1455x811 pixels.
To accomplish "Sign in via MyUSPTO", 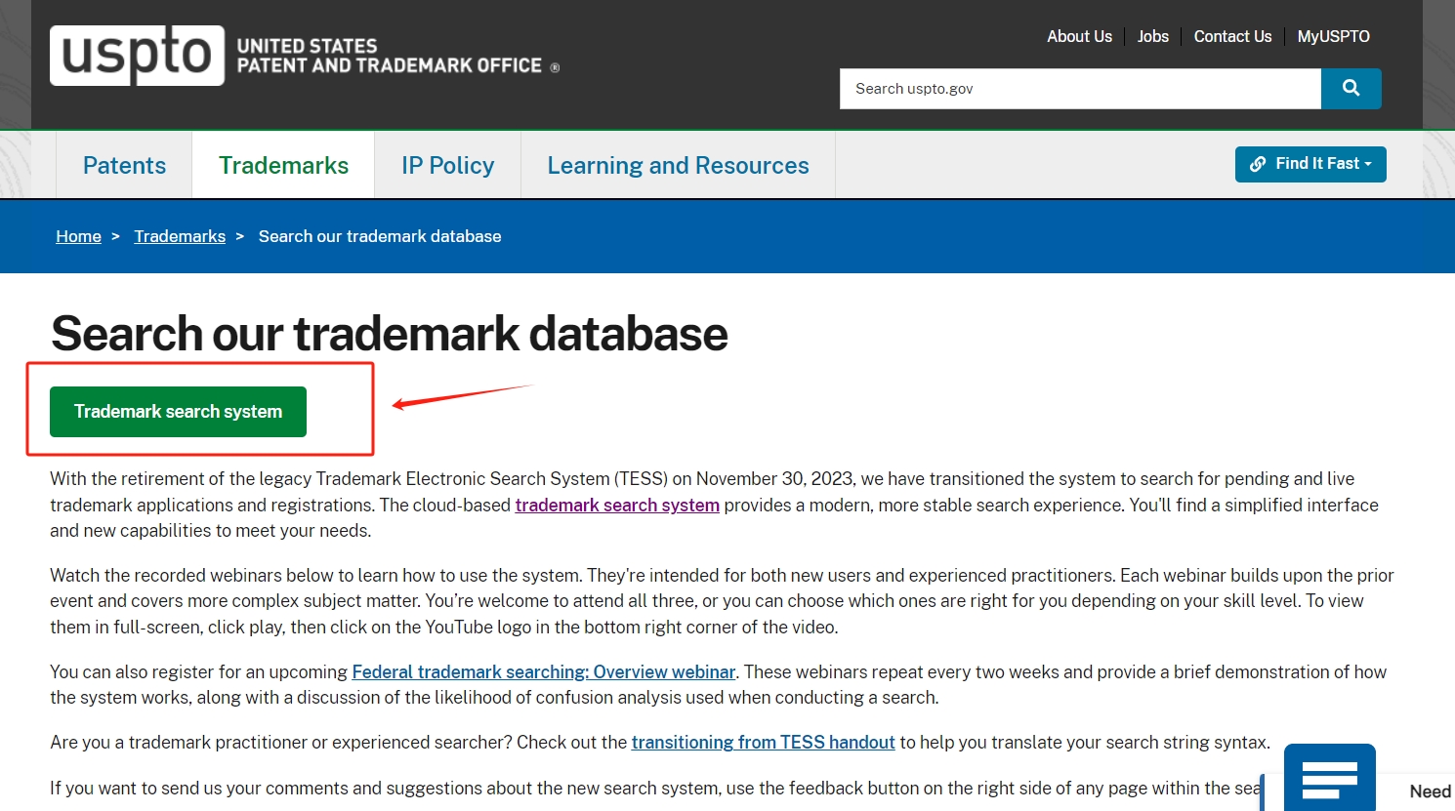I will click(x=1333, y=36).
